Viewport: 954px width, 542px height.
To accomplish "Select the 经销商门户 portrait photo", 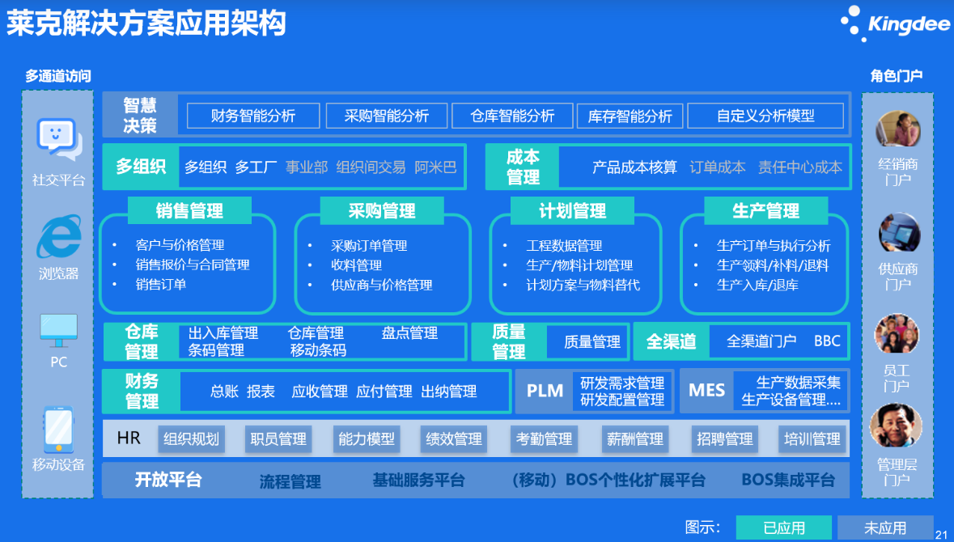I will 897,129.
